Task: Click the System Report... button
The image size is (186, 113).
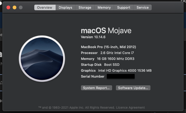Action: click(x=96, y=88)
